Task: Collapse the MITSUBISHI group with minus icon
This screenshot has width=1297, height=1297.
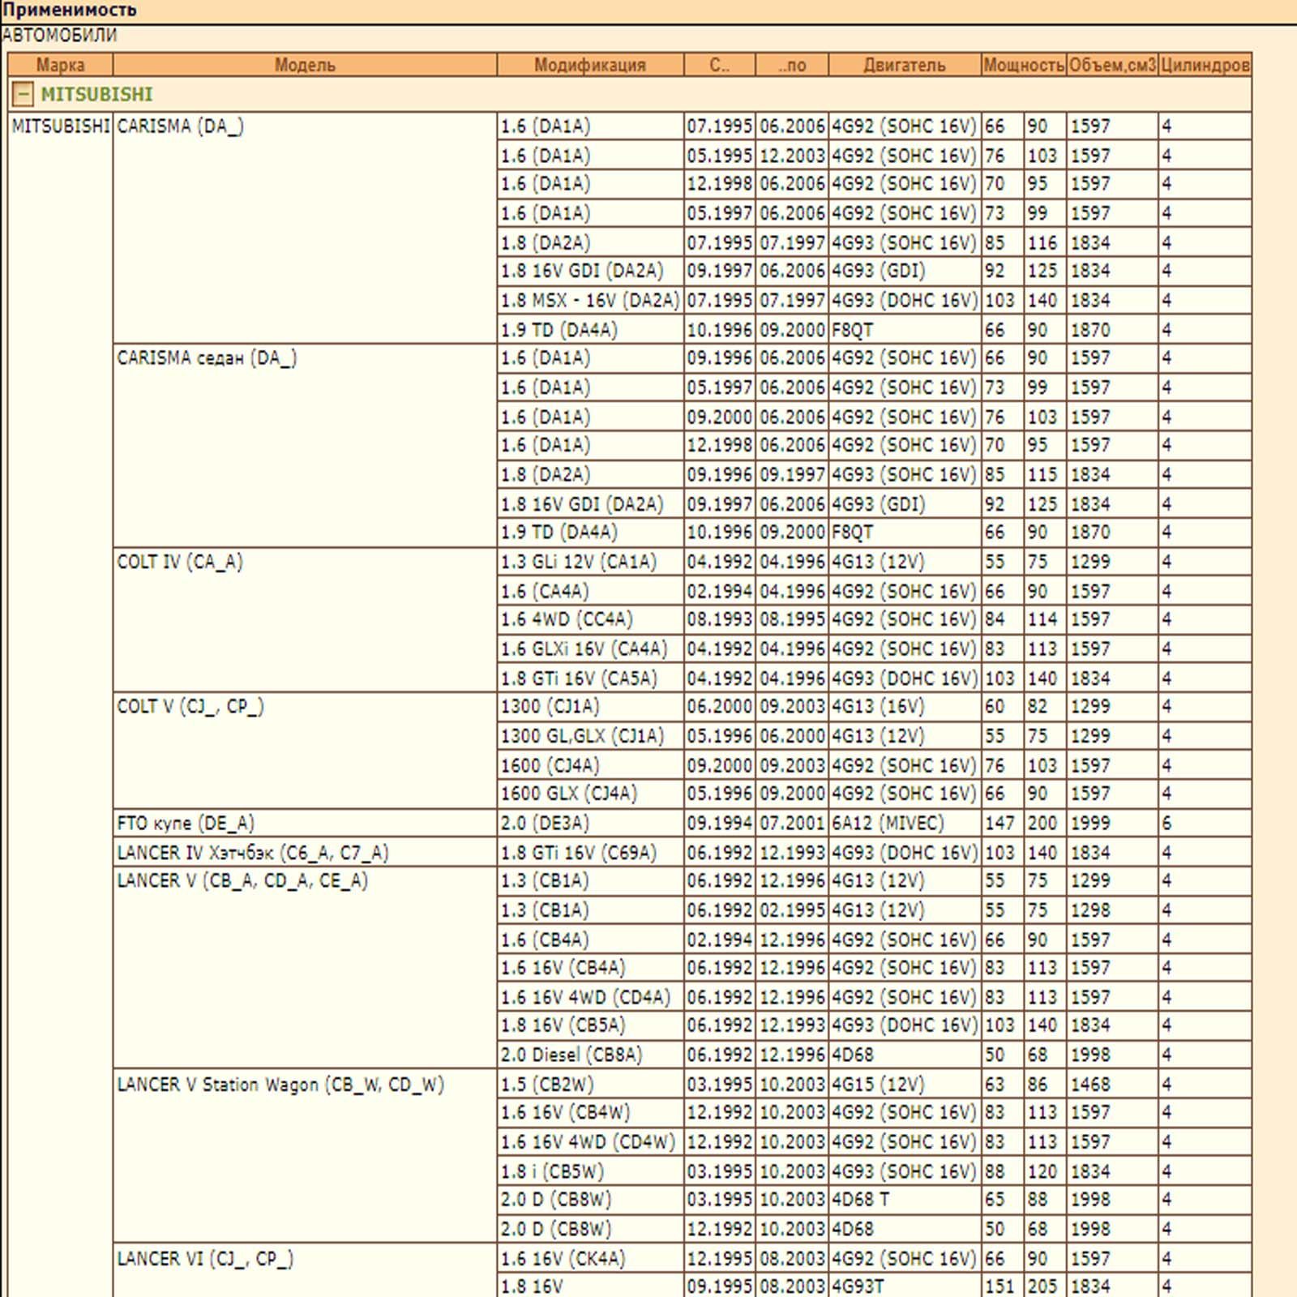Action: tap(23, 95)
